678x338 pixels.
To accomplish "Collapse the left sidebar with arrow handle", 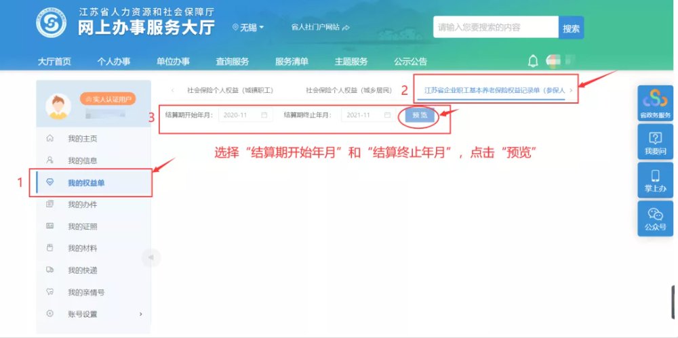I will pyautogui.click(x=151, y=257).
